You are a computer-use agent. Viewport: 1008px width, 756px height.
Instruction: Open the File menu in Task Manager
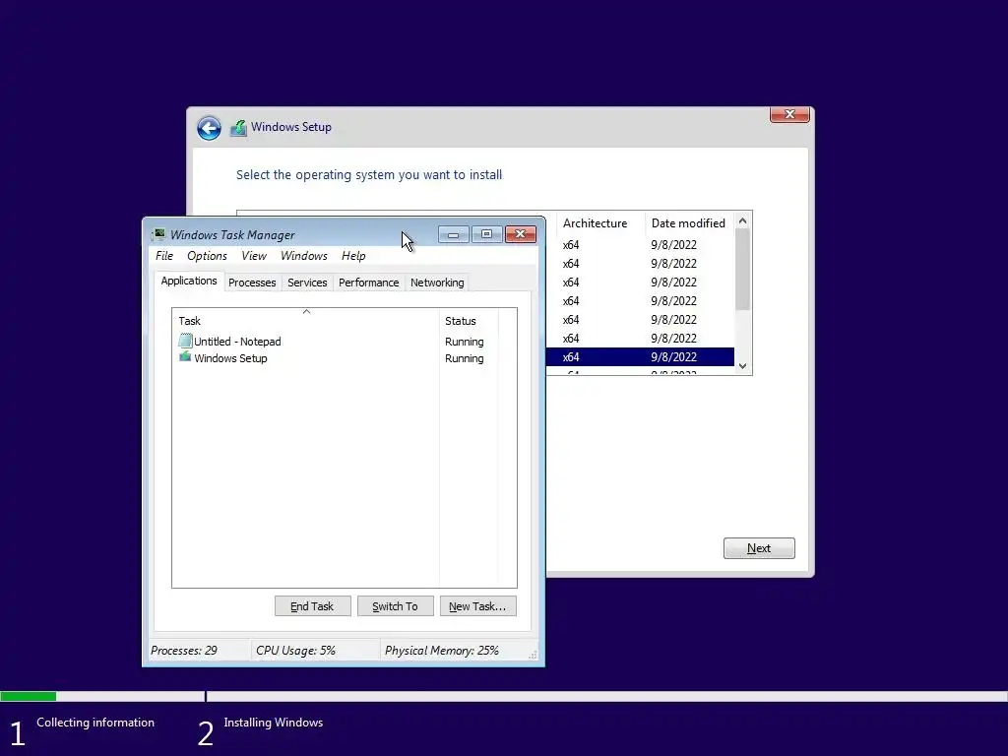click(164, 256)
